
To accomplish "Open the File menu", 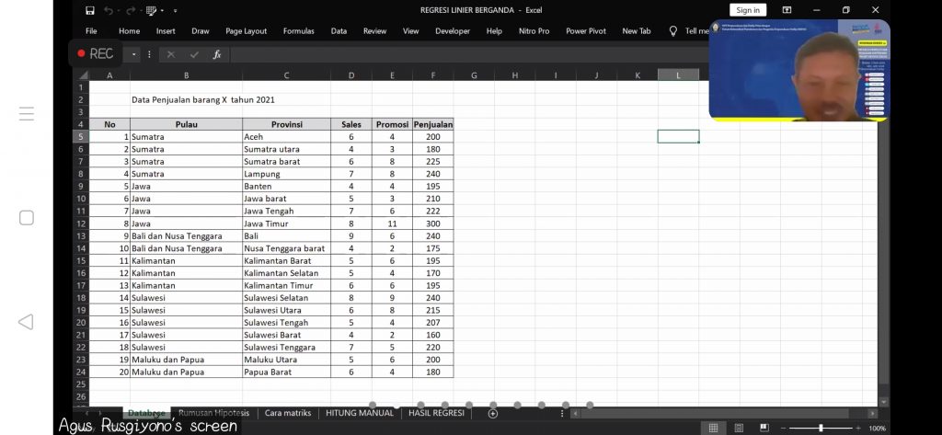I will [x=91, y=30].
